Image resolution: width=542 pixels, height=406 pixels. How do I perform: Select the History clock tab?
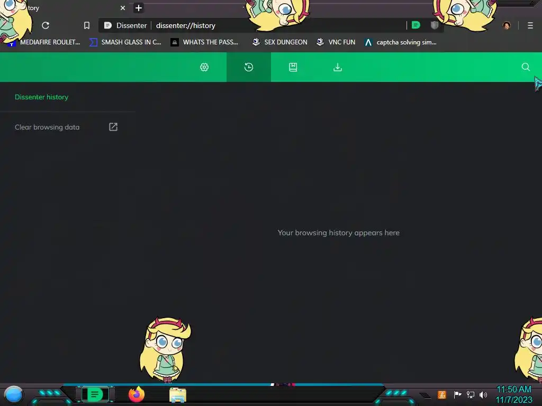point(249,67)
